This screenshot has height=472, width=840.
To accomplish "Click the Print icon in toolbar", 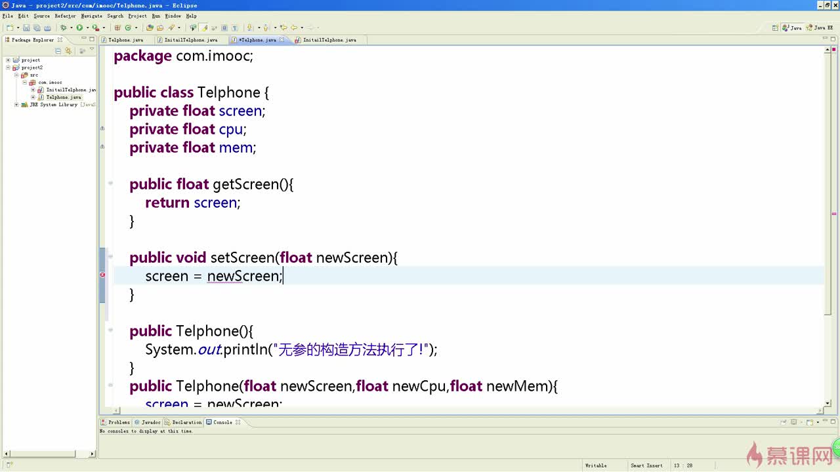I will click(x=47, y=28).
